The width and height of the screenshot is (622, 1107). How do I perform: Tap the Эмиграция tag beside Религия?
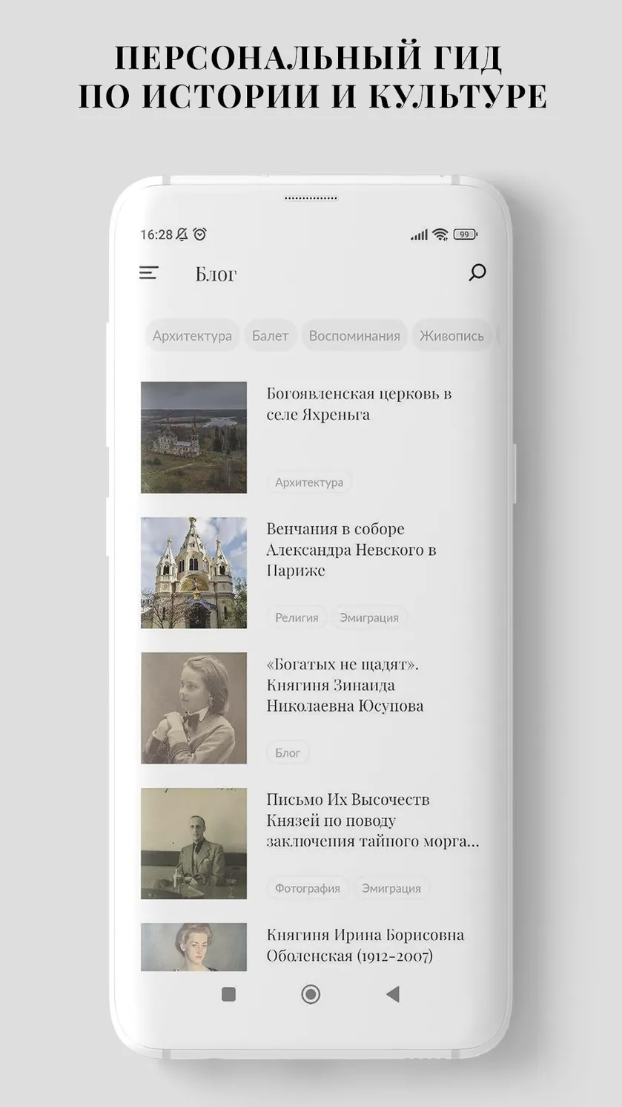pos(369,617)
